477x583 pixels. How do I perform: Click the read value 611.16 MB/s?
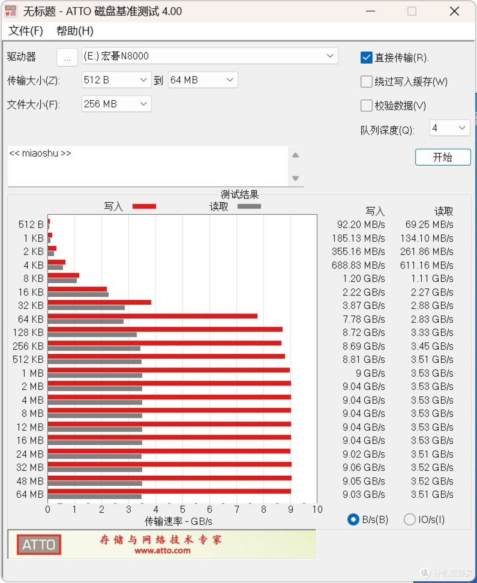pyautogui.click(x=427, y=265)
